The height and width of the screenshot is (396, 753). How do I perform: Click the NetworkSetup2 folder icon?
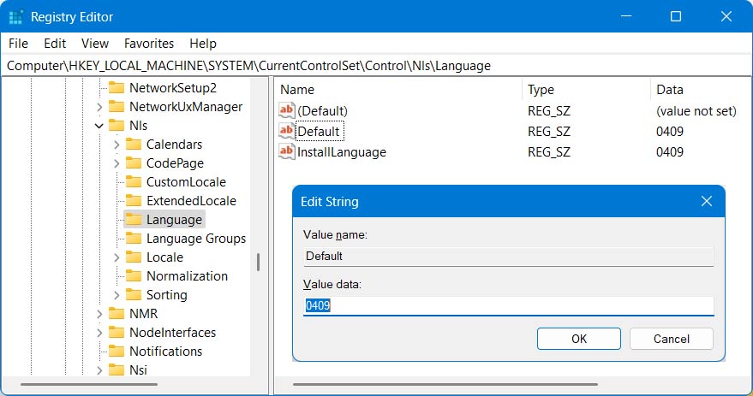117,88
